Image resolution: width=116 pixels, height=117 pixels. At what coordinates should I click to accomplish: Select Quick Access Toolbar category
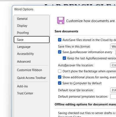pyautogui.click(x=32, y=78)
